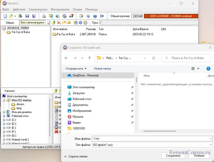The height and width of the screenshot is (162, 214).
Task: Click the yellow label icon after New Folder
Action: pos(68,23)
